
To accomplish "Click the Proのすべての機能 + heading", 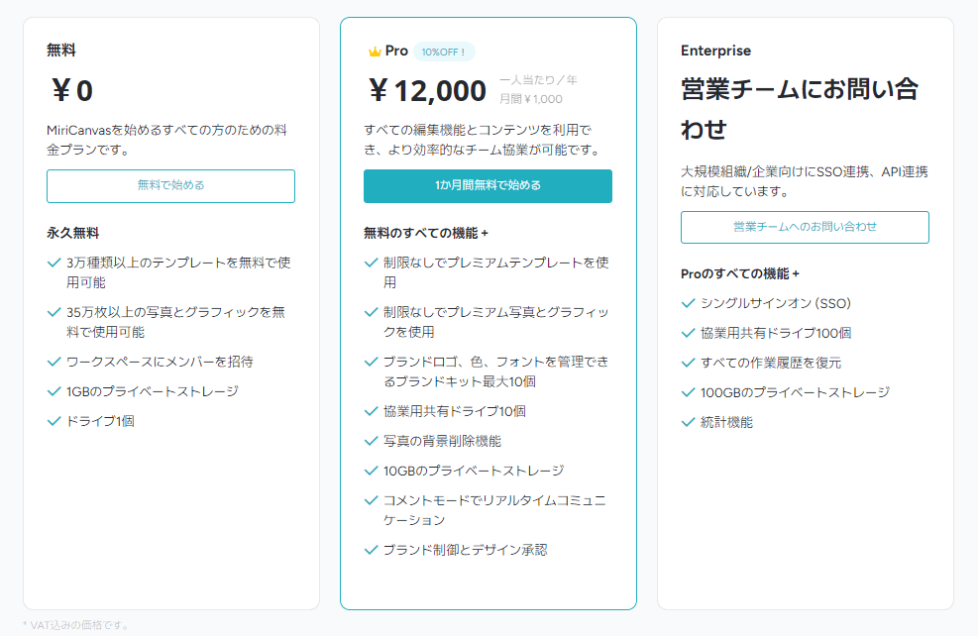I will coord(740,273).
